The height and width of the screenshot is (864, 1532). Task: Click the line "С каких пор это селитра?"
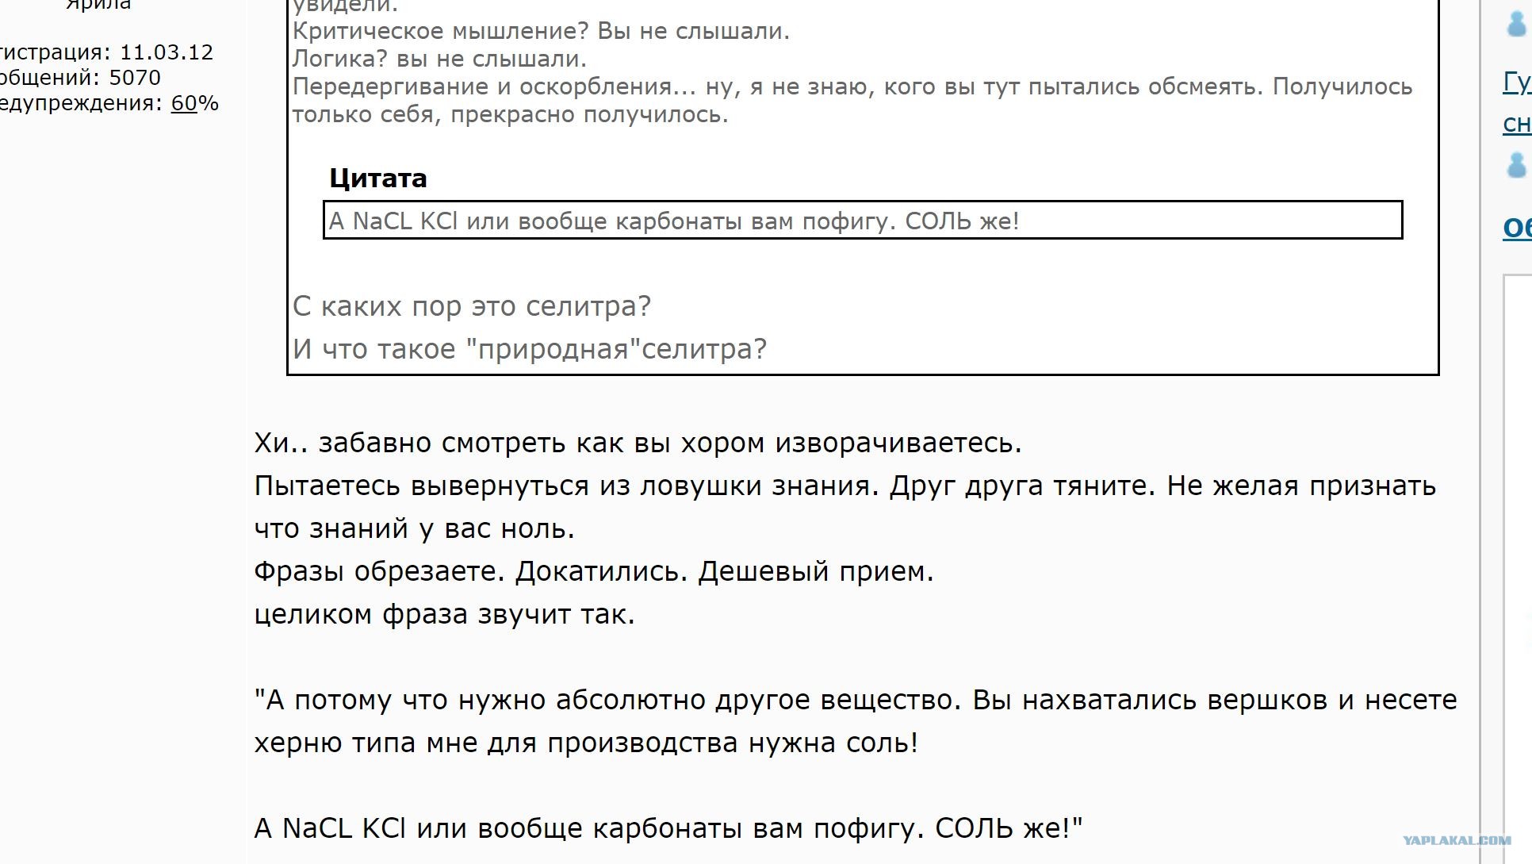[472, 306]
